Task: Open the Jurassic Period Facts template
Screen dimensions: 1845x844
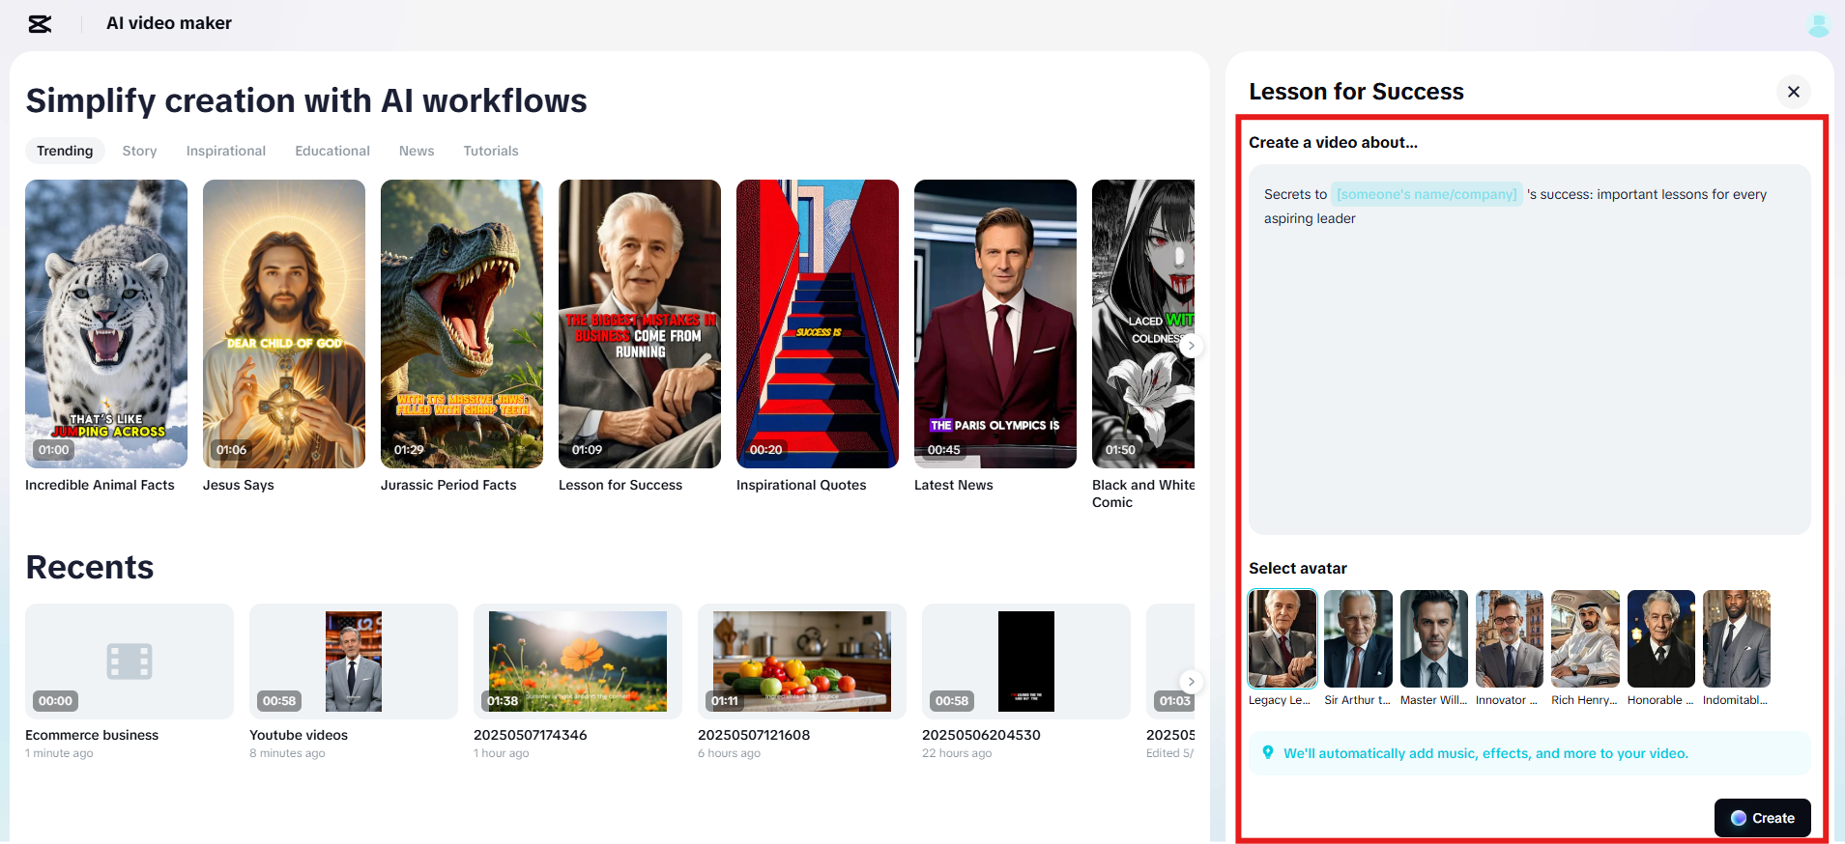Action: click(462, 324)
